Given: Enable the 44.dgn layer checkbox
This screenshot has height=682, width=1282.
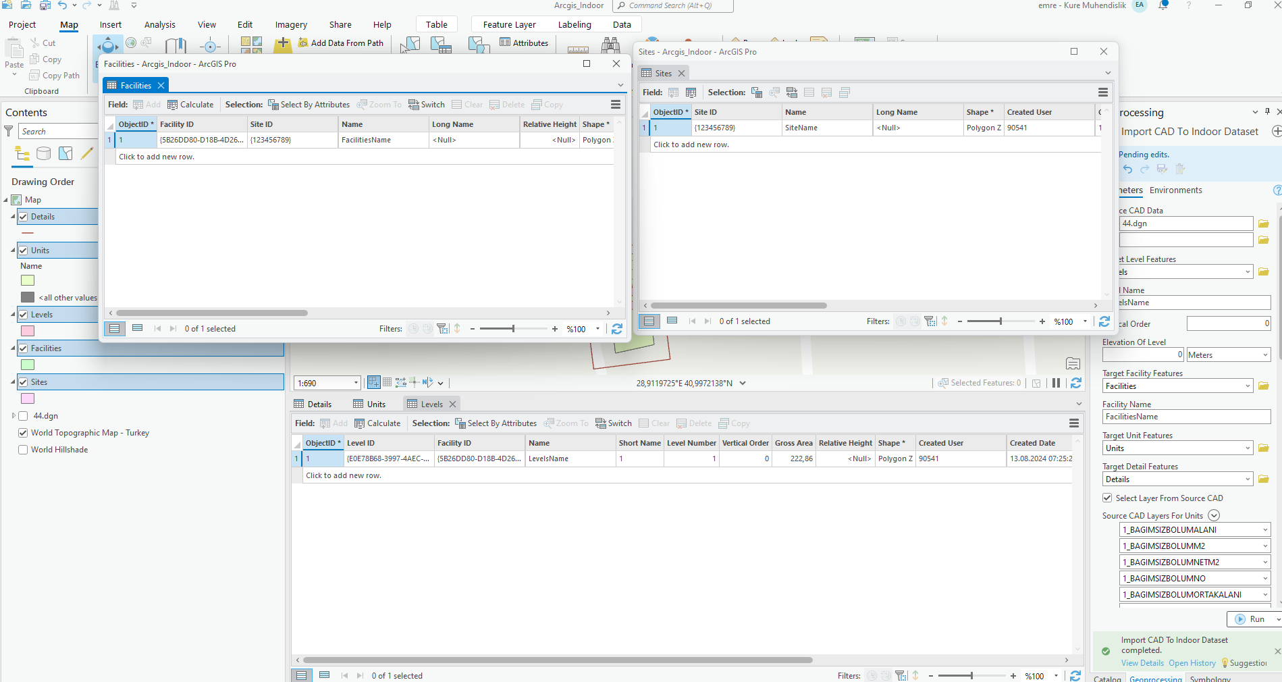Looking at the screenshot, I should pyautogui.click(x=24, y=416).
